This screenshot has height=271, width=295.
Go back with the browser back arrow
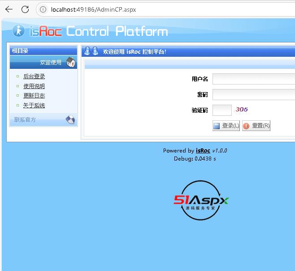(9, 9)
